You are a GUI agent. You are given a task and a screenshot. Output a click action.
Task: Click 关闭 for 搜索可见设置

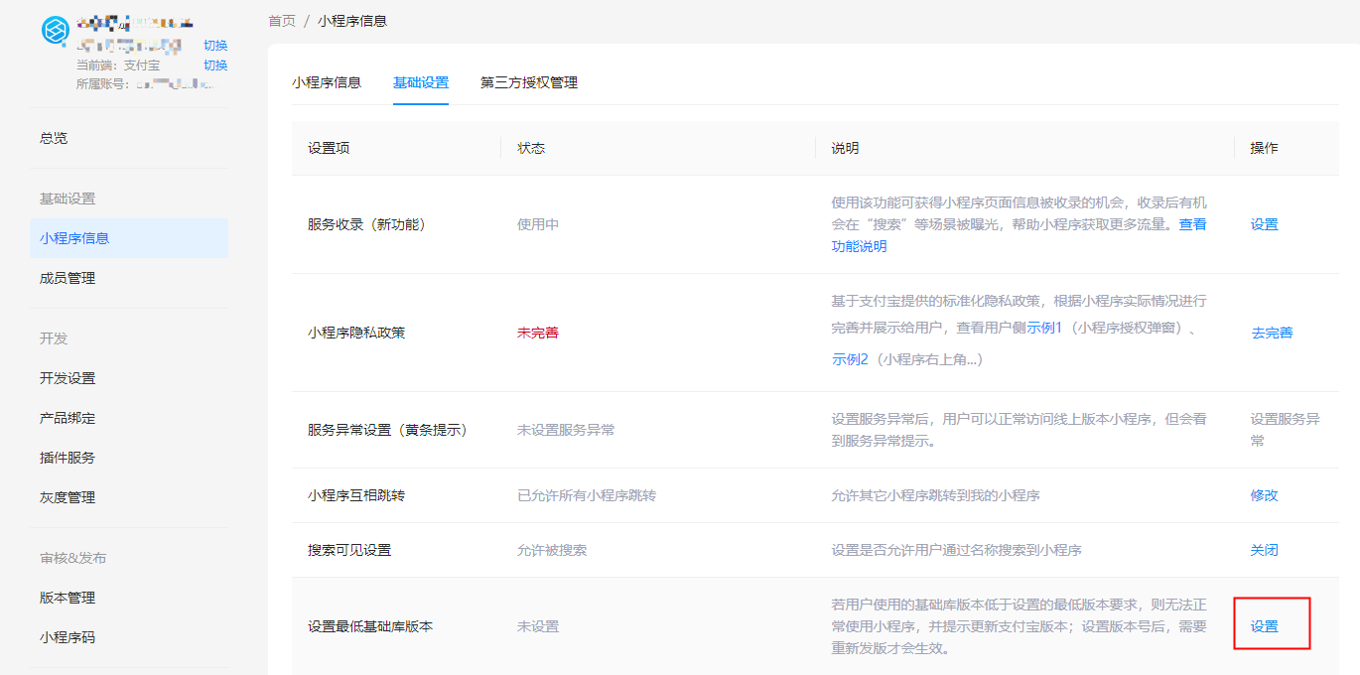[x=1264, y=550]
